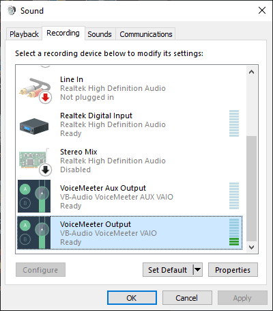
Task: Click the Realtek Digital Input device icon
Action: click(34, 126)
